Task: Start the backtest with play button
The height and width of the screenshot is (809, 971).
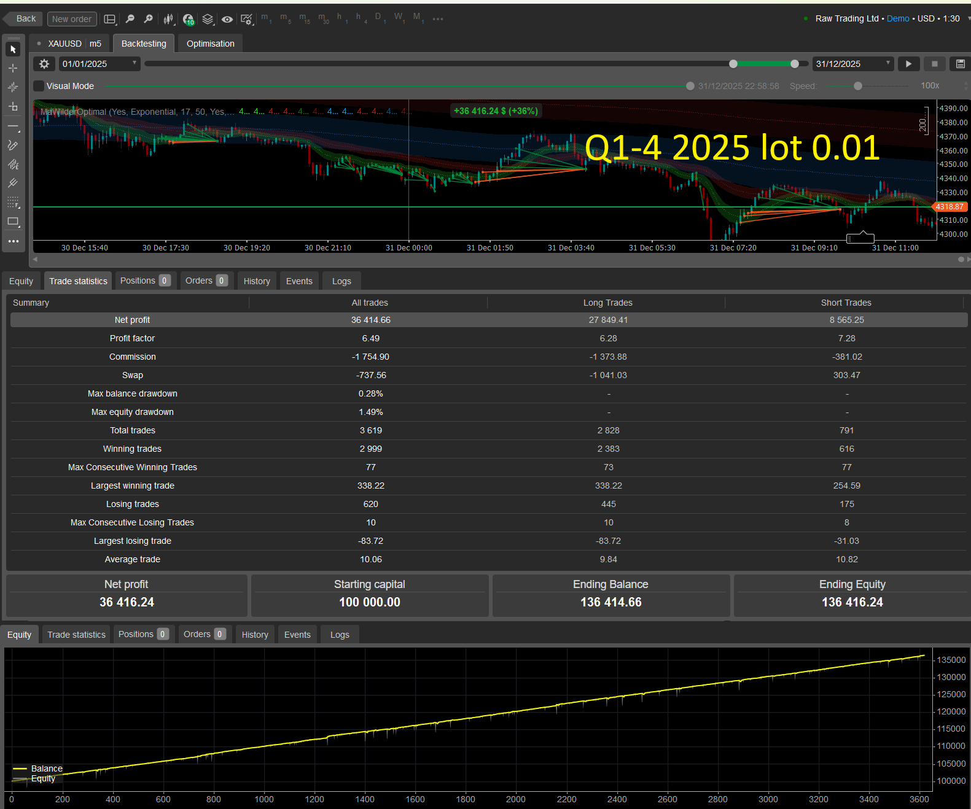Action: point(908,64)
